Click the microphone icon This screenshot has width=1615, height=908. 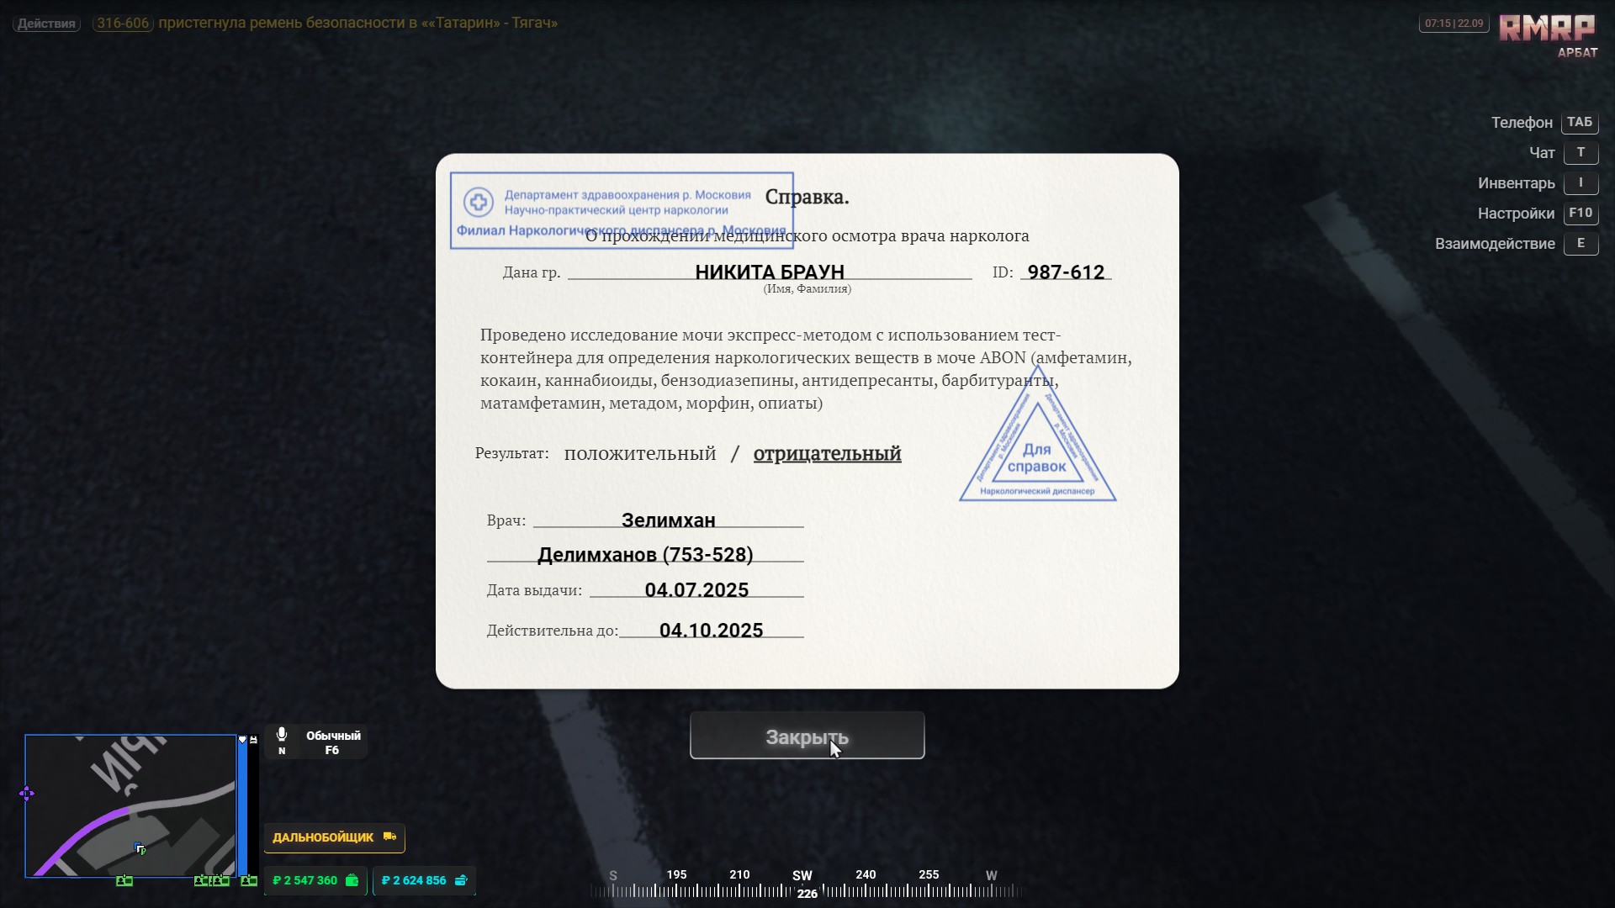(282, 736)
